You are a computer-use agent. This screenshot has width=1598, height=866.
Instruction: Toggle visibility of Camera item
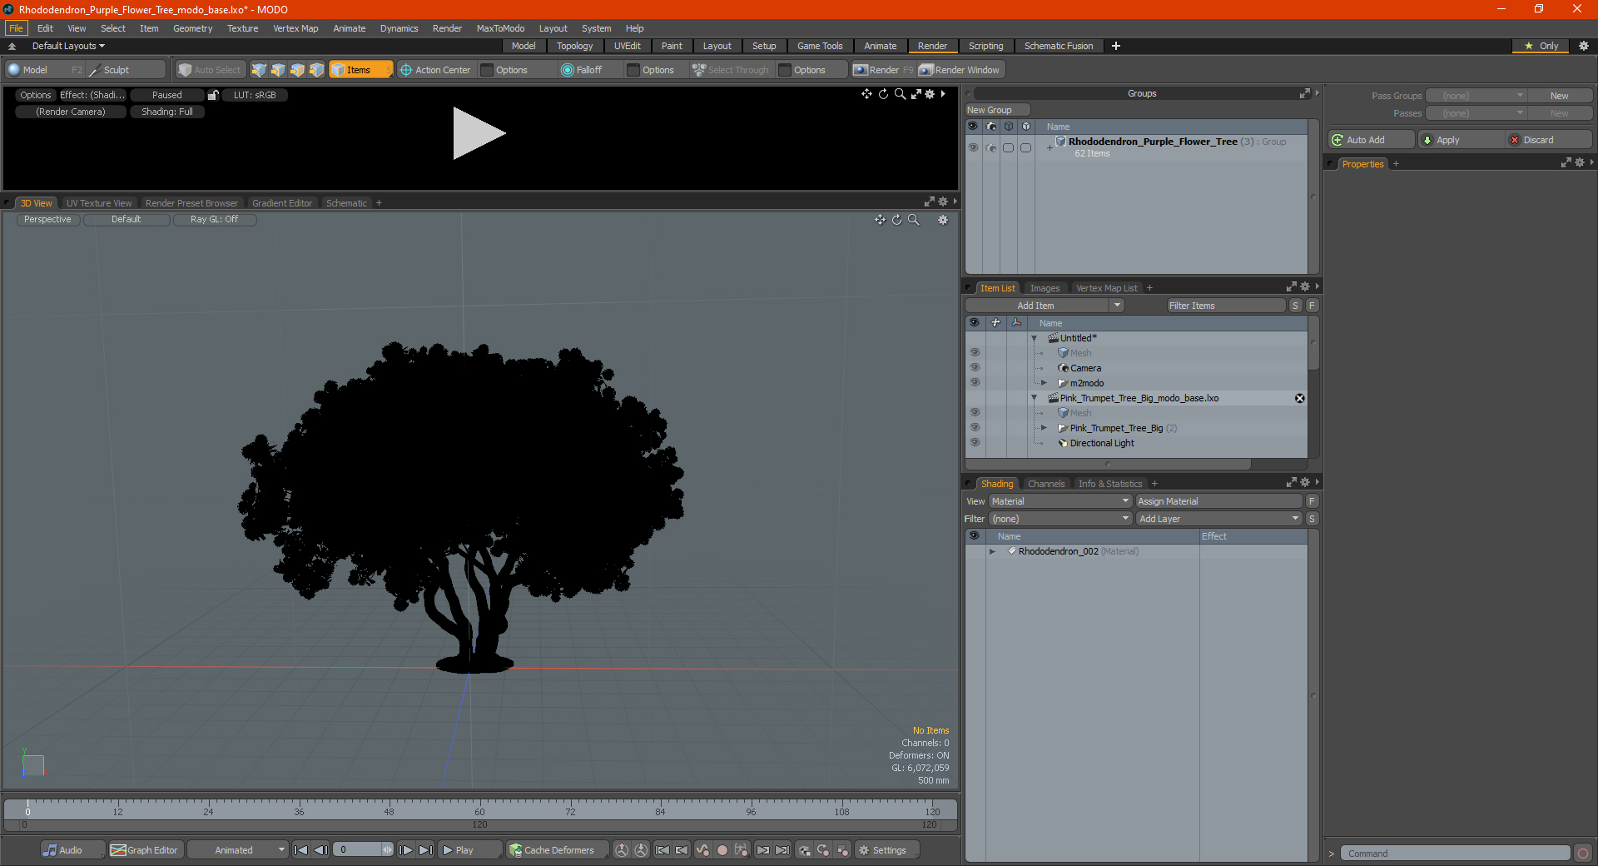975,368
